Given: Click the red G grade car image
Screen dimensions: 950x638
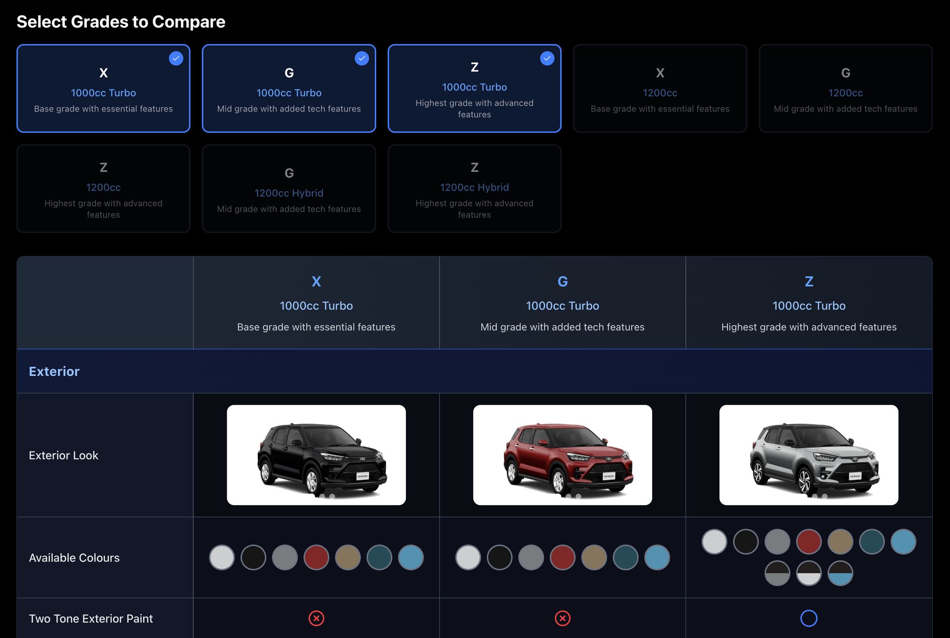Looking at the screenshot, I should tap(563, 455).
